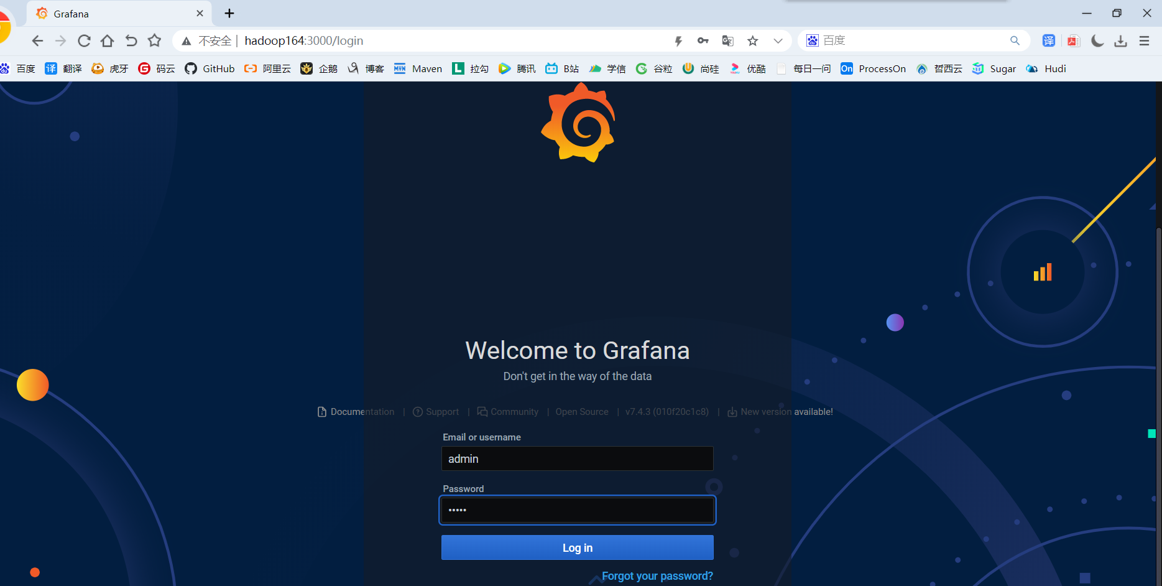The height and width of the screenshot is (586, 1162).
Task: Open the B站 bookmark
Action: pyautogui.click(x=562, y=68)
